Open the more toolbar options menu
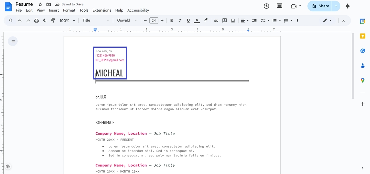The width and height of the screenshot is (370, 174). [x=297, y=20]
